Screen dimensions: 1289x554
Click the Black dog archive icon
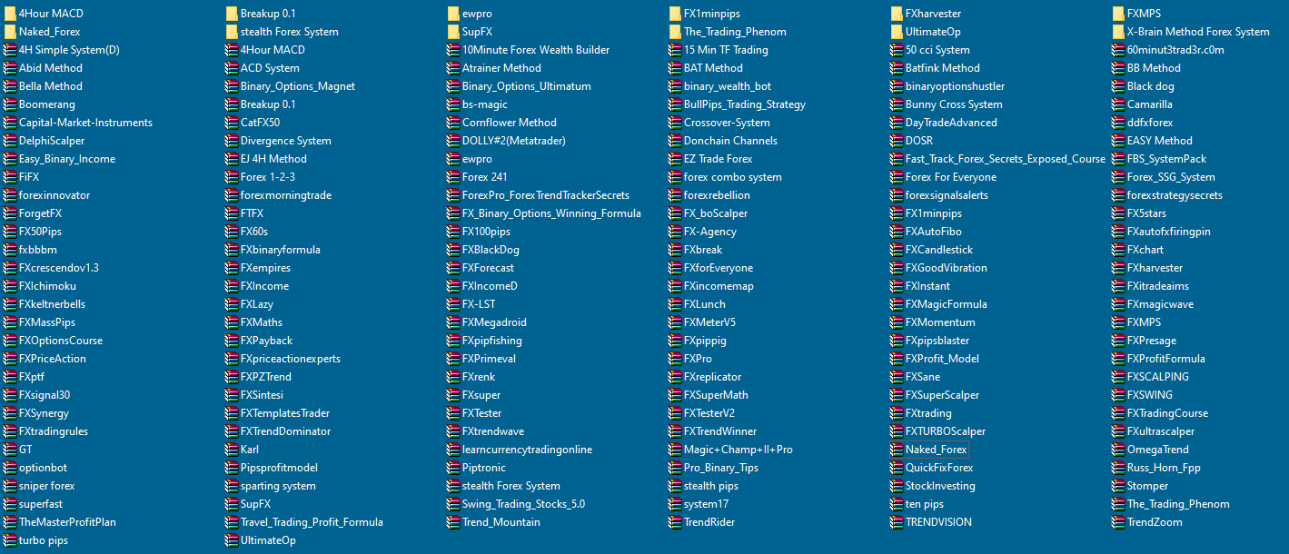coord(1118,86)
